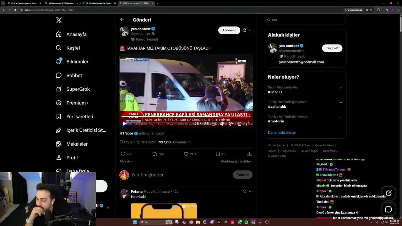
Task: Open Sohbet messages
Action: 69,75
